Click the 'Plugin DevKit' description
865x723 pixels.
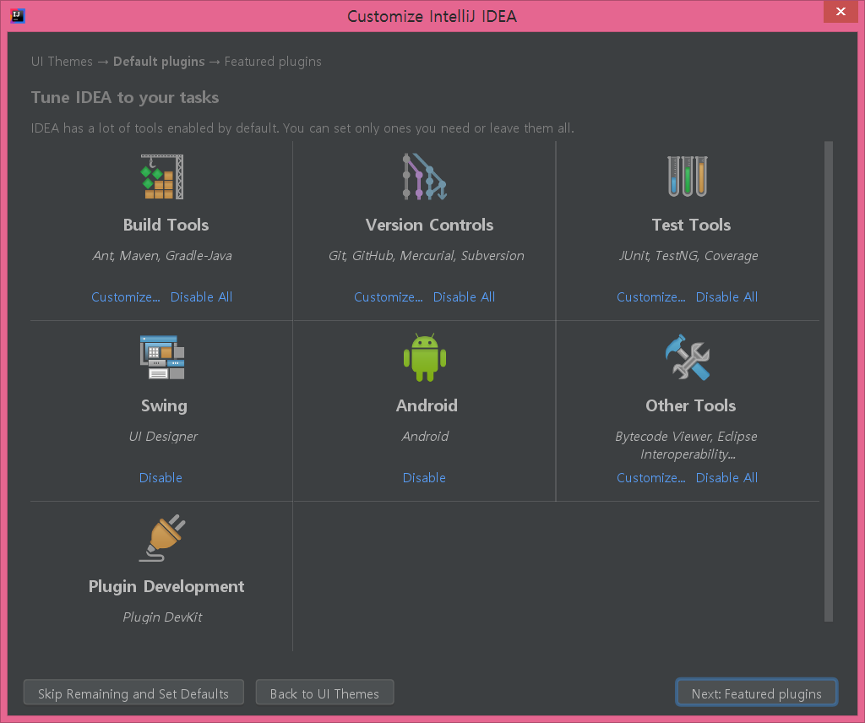pos(162,617)
